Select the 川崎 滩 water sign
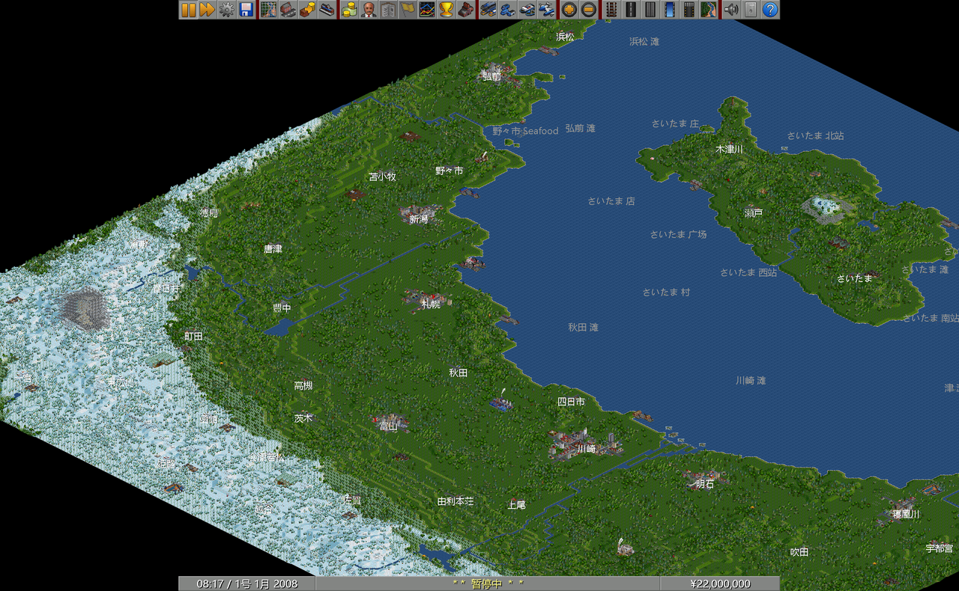 751,380
